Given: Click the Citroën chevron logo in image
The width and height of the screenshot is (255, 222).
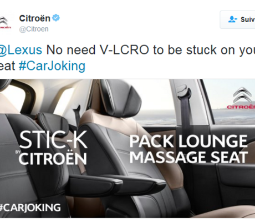Looking at the screenshot, I should (242, 95).
